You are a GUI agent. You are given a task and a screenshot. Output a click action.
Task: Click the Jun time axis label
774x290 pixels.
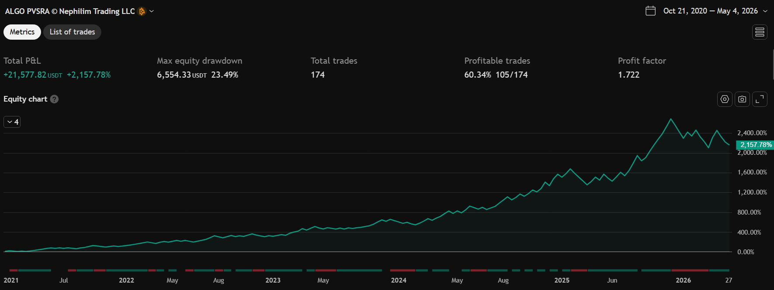[x=612, y=280]
